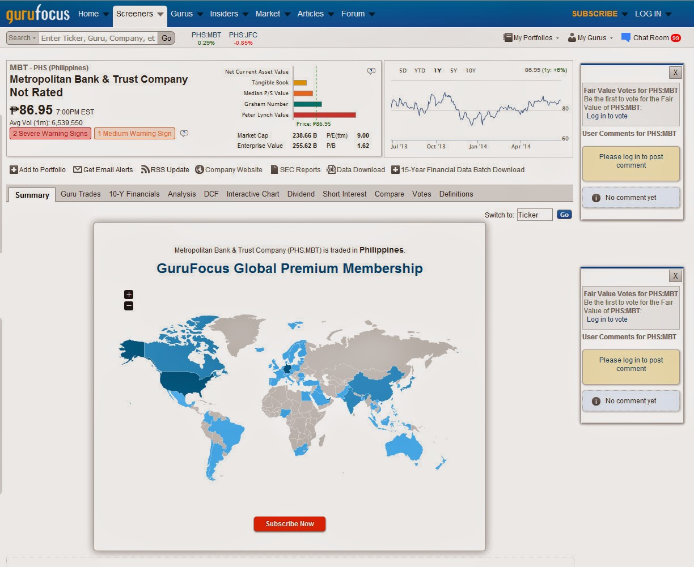Screen dimensions: 694x567
Task: Select the 5D chart range
Action: point(403,71)
